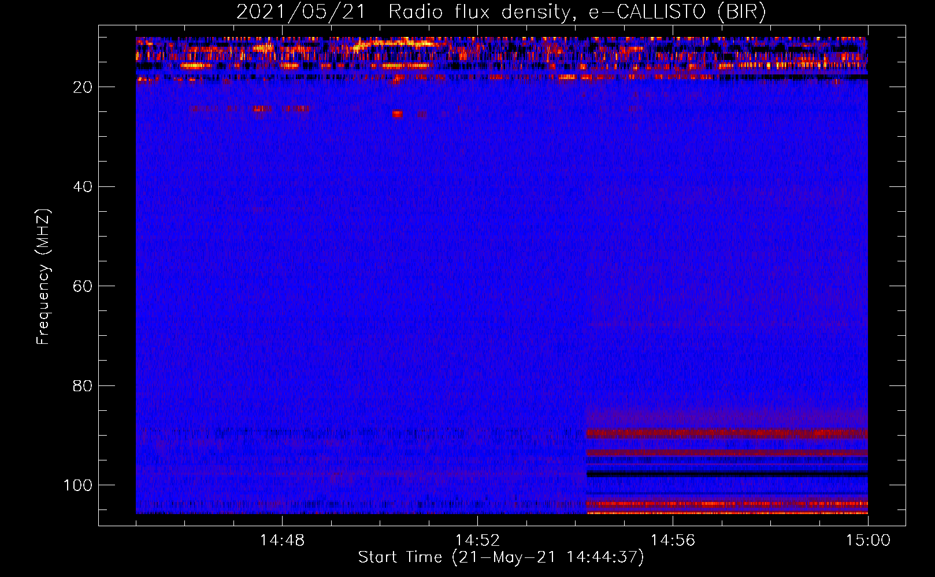The height and width of the screenshot is (577, 935).
Task: Click the black band near 98 MHz
Action: pyautogui.click(x=727, y=474)
